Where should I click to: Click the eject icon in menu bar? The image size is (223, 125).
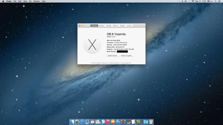point(182,1)
